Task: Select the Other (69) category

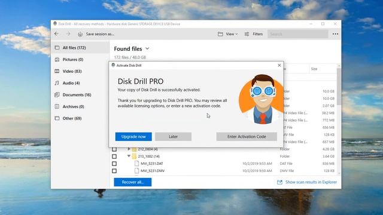Action: click(x=81, y=118)
